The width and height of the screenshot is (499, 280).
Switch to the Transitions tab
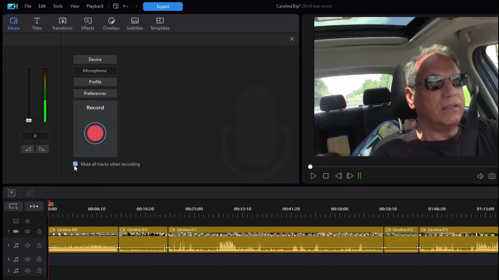tap(62, 24)
